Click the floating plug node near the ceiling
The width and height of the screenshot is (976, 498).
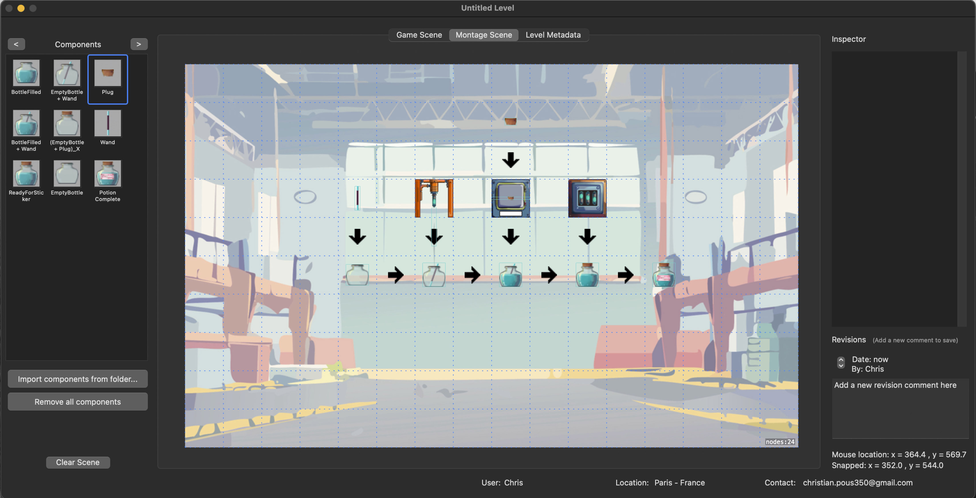[510, 121]
